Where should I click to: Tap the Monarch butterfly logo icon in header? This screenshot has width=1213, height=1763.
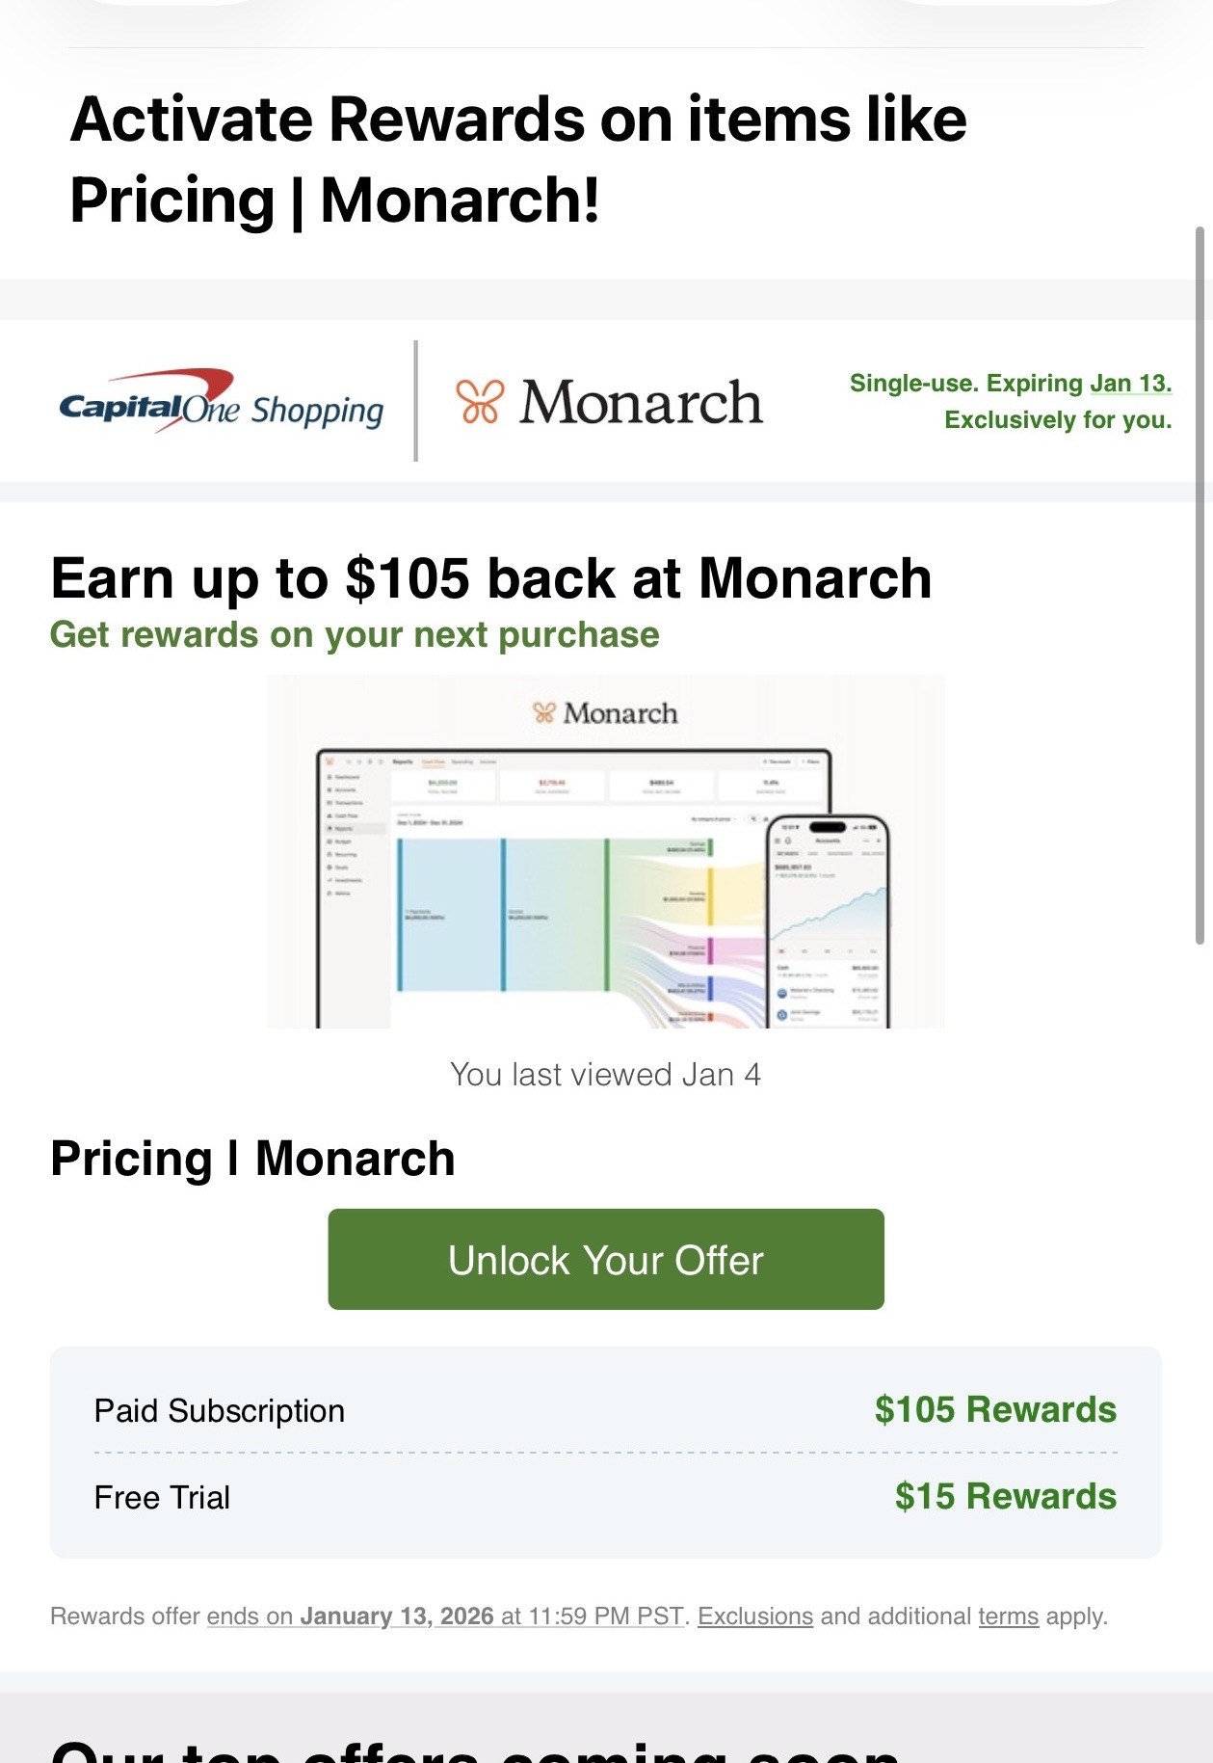(x=479, y=402)
